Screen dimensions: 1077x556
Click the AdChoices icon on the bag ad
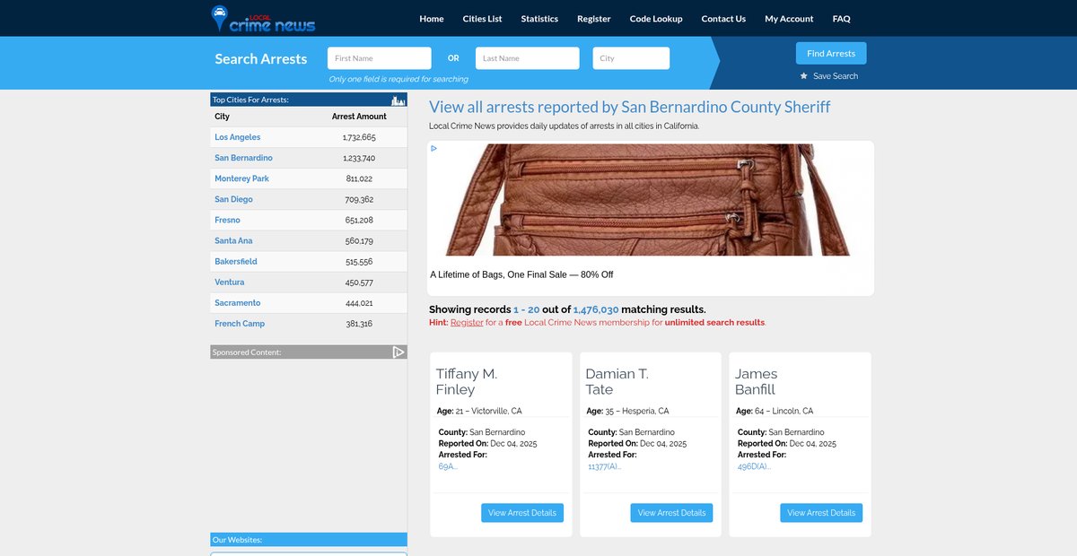tap(434, 149)
